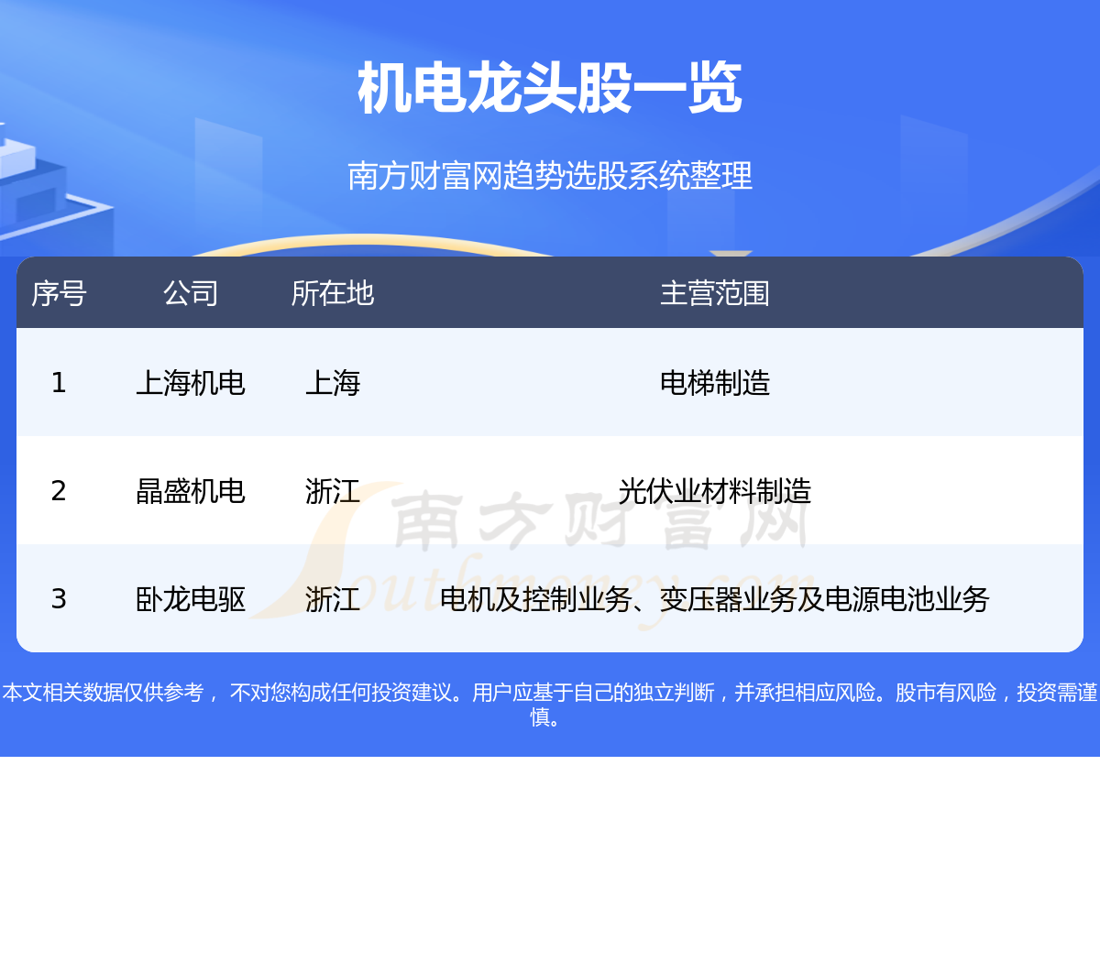Click the 序号 column header

pos(59,293)
